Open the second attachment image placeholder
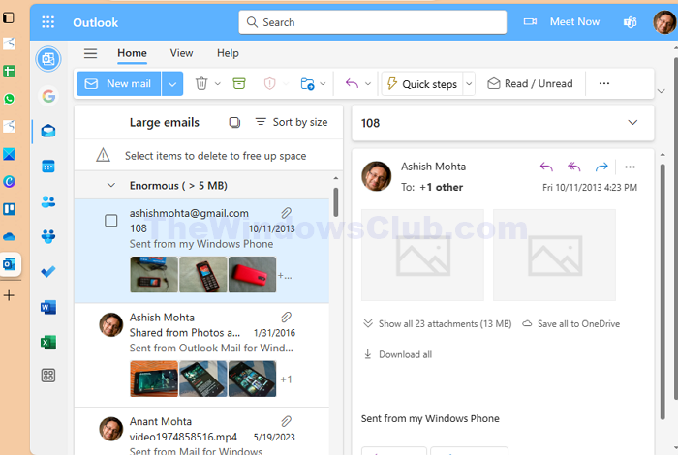 click(554, 255)
